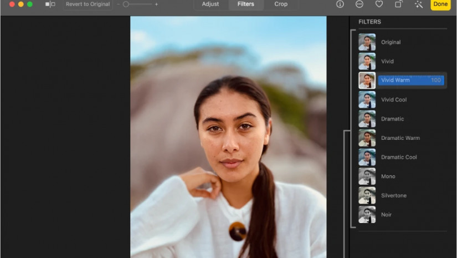Switch to the Filters tab
This screenshot has height=258, width=457.
coord(246,4)
